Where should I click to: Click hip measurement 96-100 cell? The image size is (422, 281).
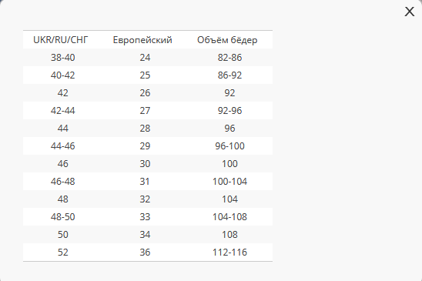[x=229, y=146]
